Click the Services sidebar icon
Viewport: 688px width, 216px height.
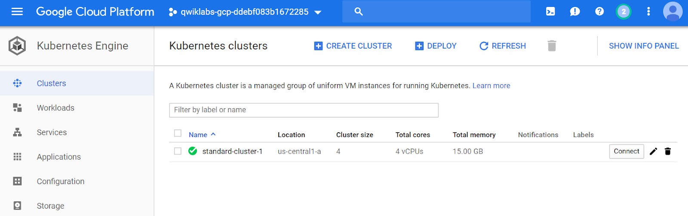tap(17, 132)
